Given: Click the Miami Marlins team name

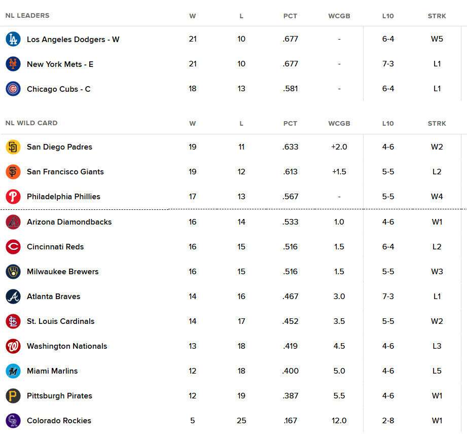Looking at the screenshot, I should [52, 371].
